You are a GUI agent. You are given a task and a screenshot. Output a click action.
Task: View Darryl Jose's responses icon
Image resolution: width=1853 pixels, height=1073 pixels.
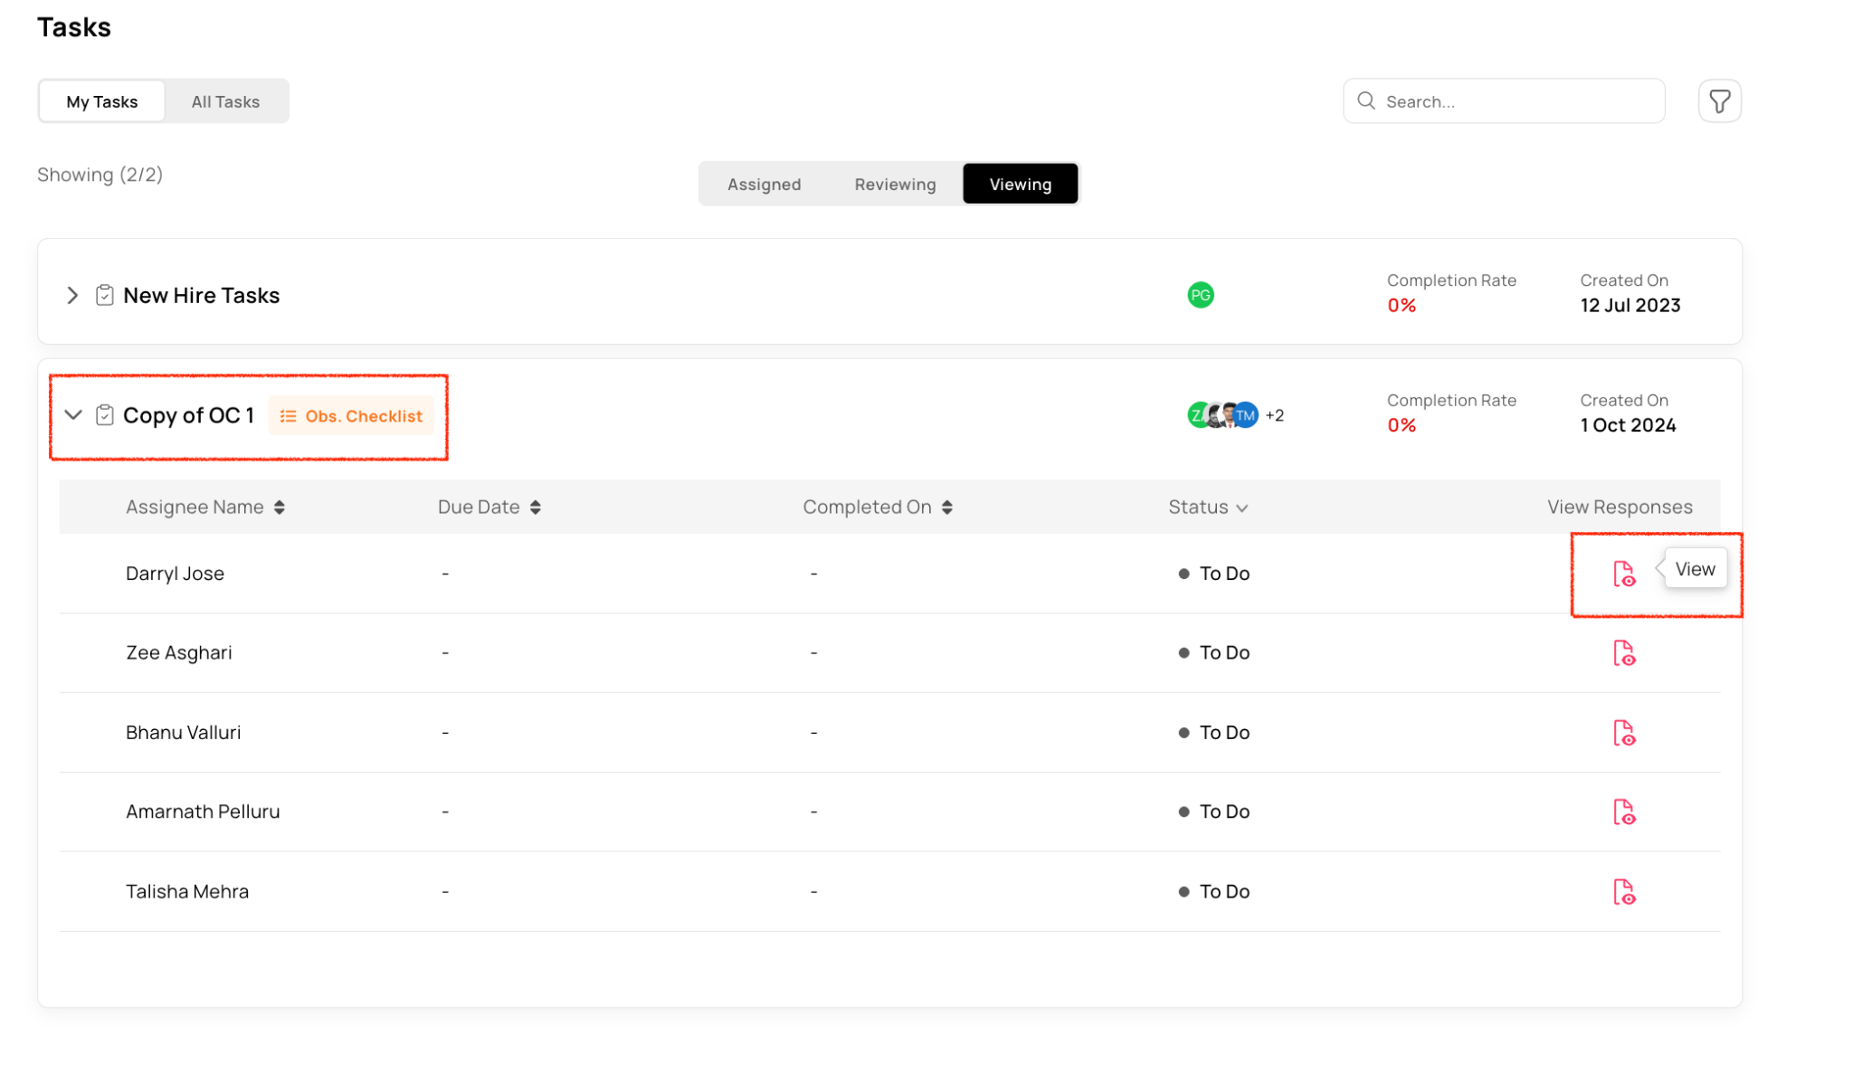pyautogui.click(x=1624, y=574)
